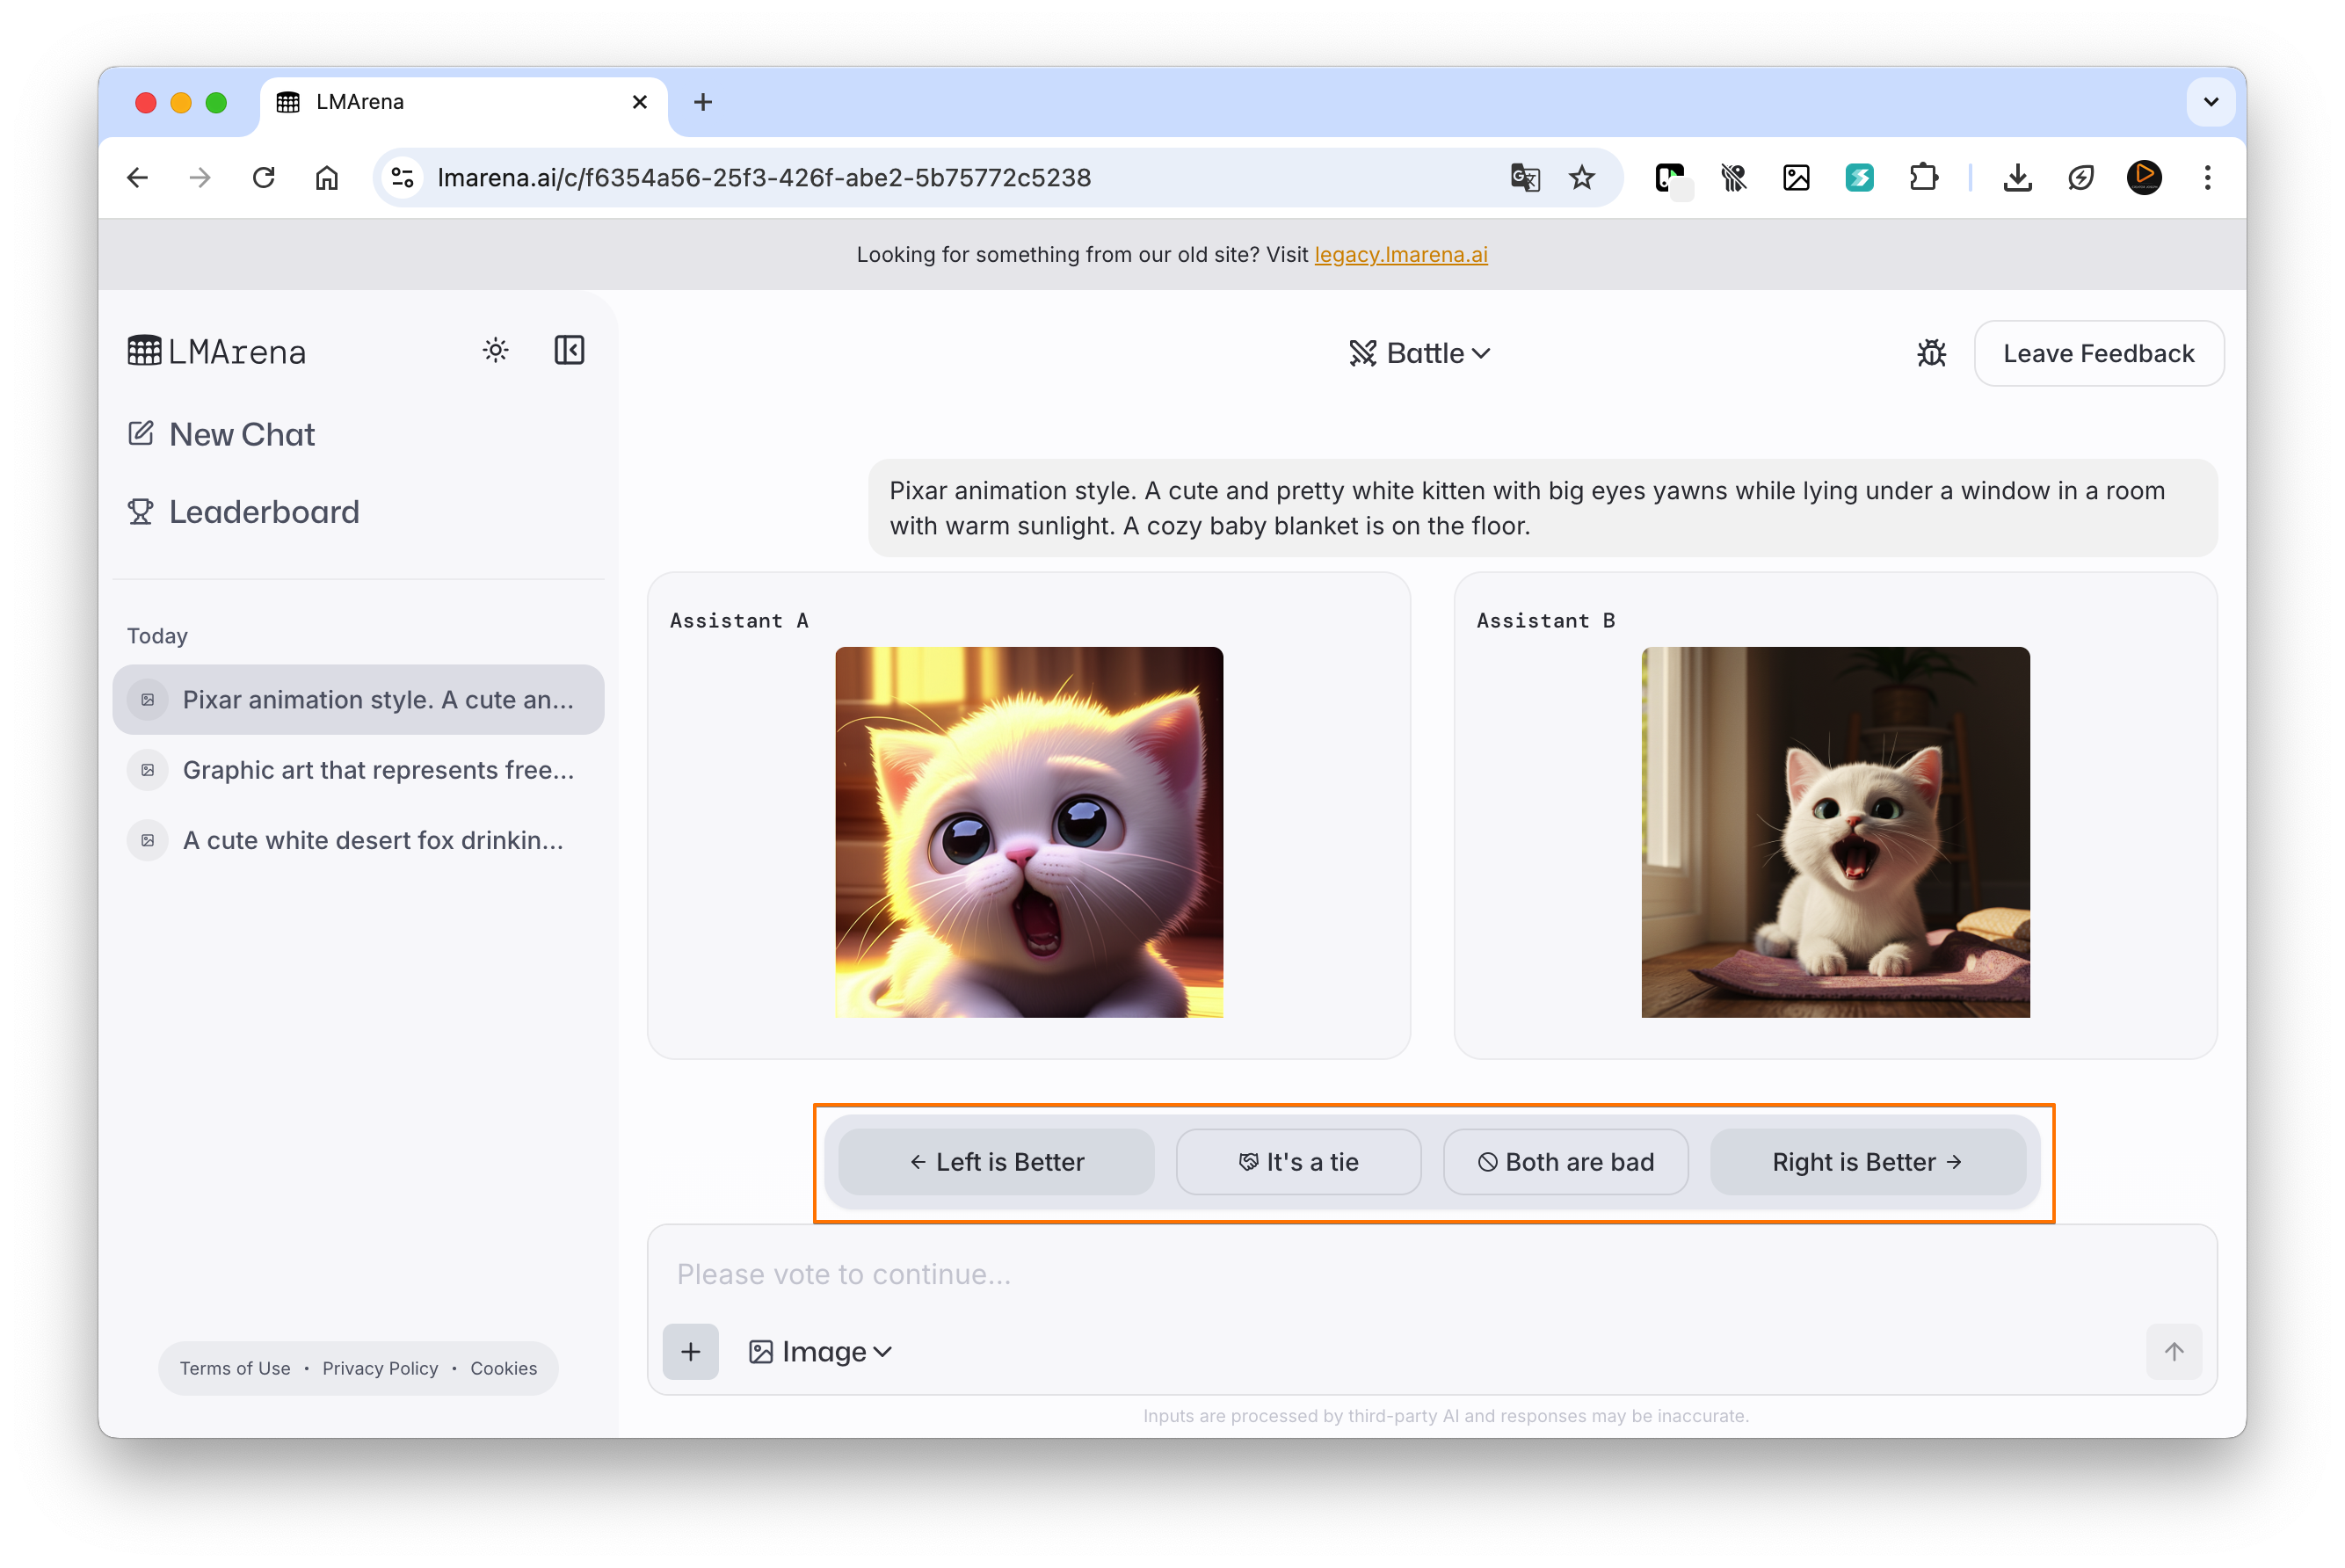Screen dimensions: 2345x1568
Task: Open the tab search chevron dropdown
Action: click(x=2210, y=102)
